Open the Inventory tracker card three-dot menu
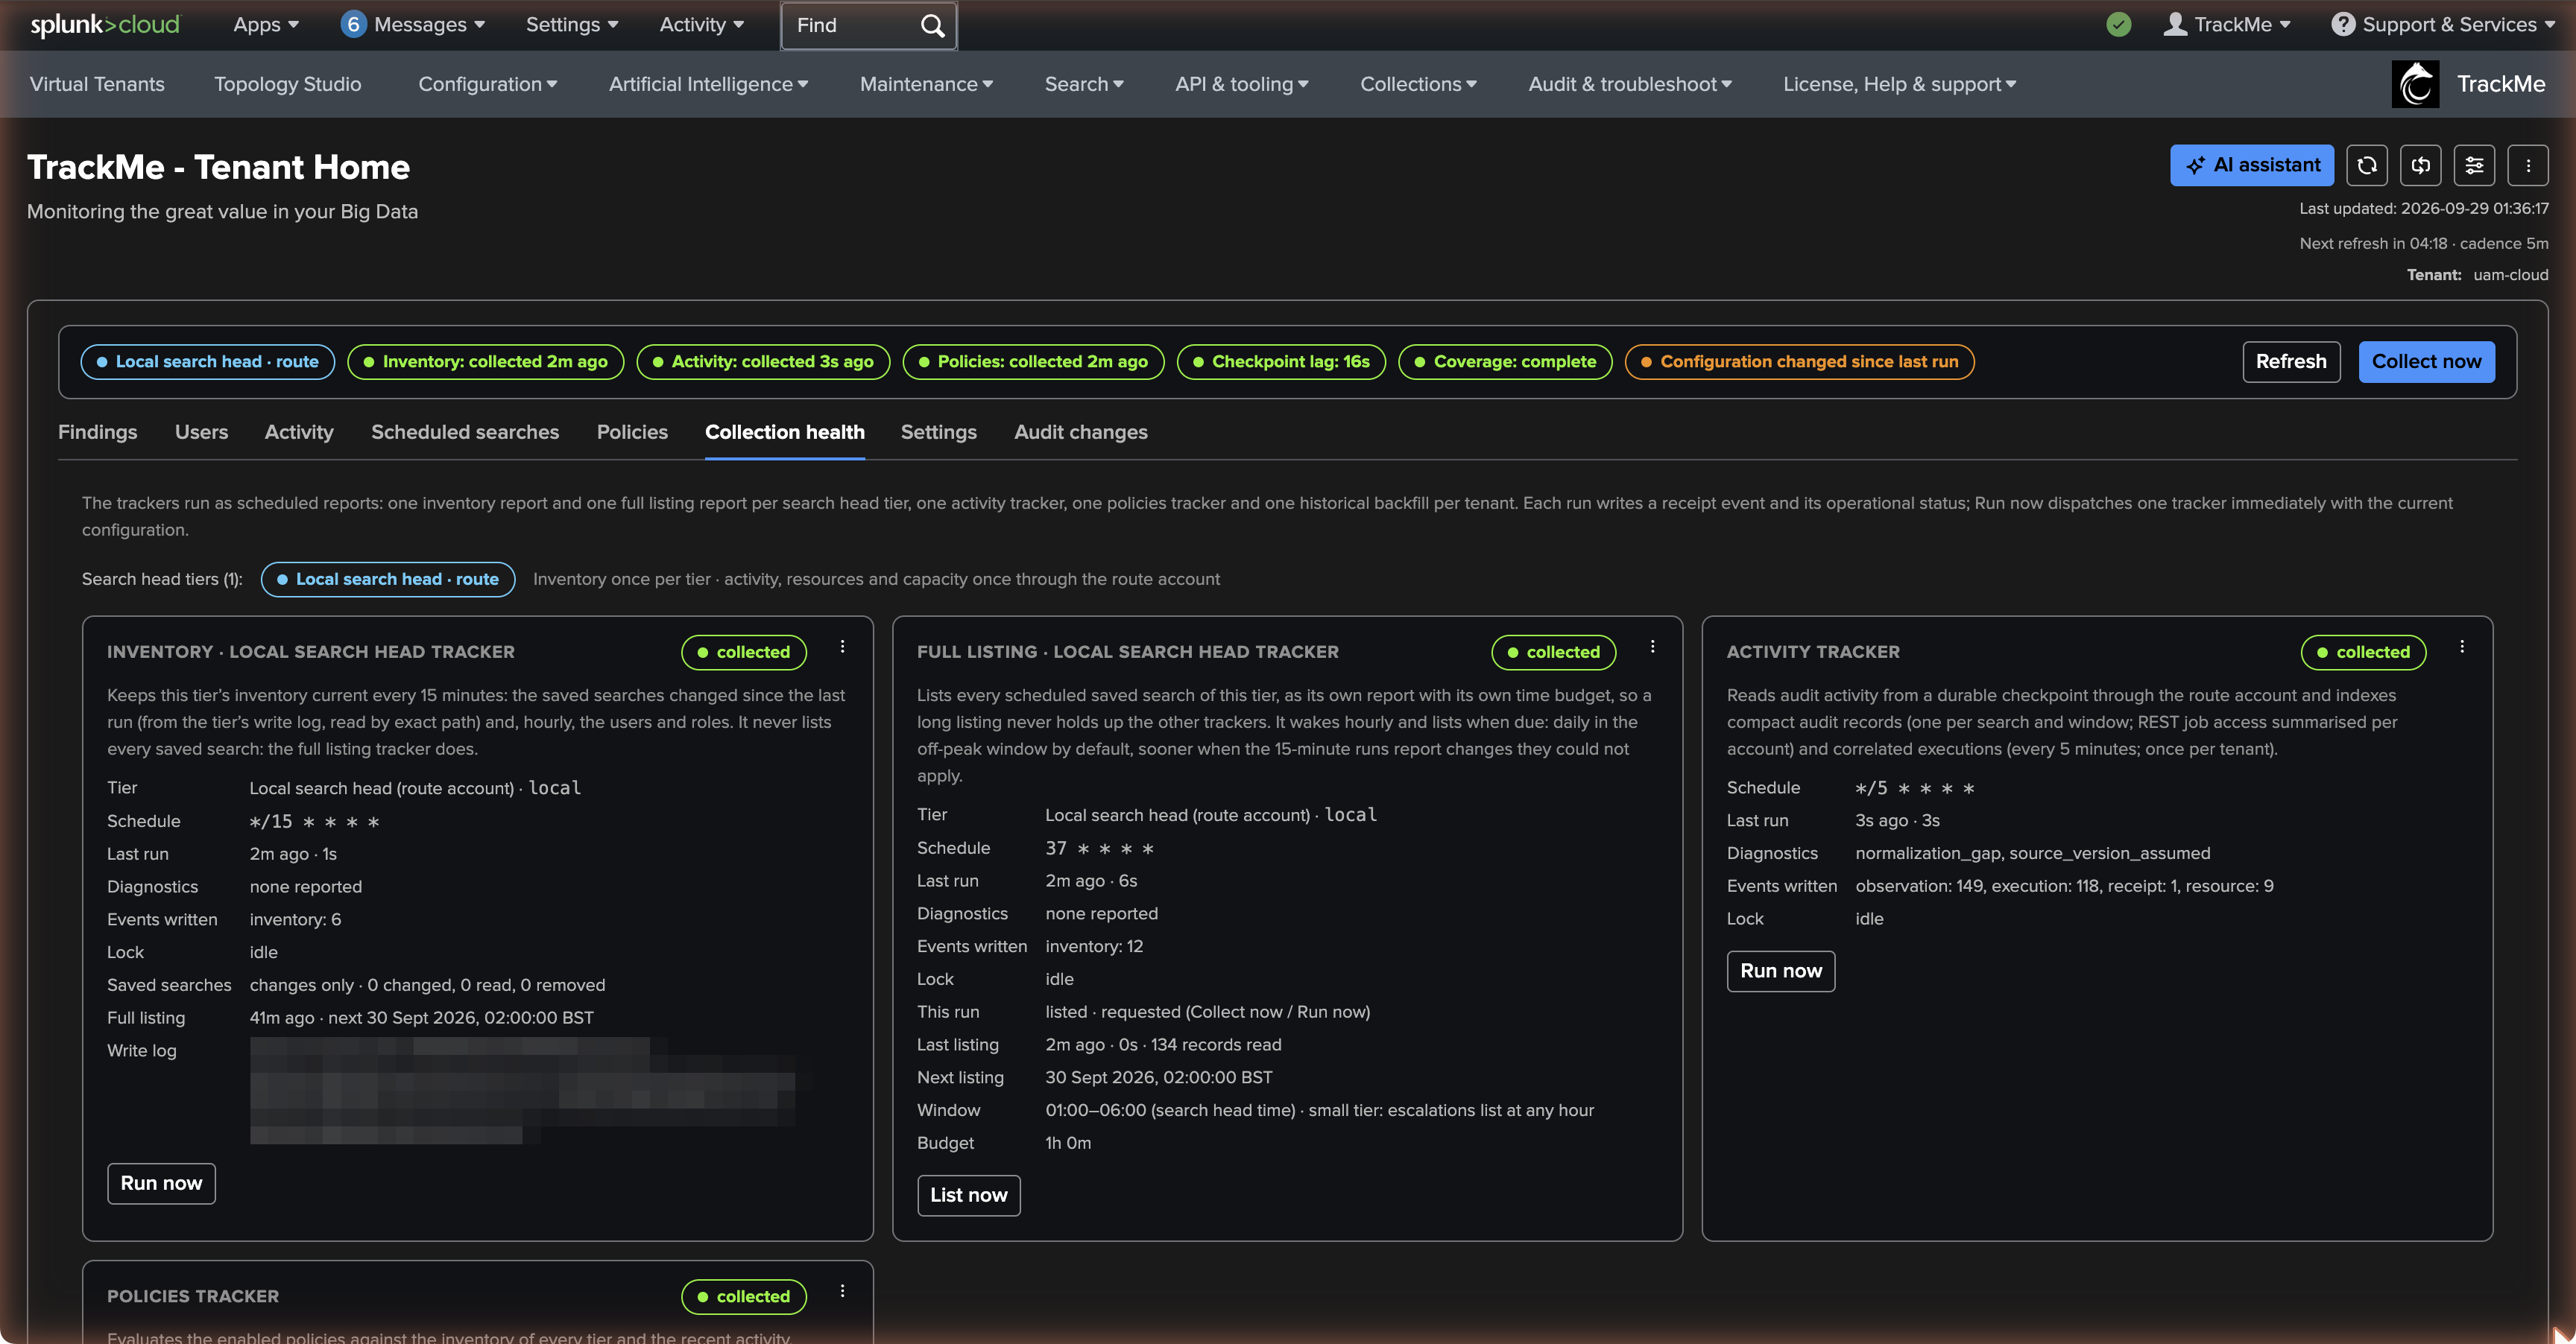Image resolution: width=2576 pixels, height=1344 pixels. click(x=842, y=647)
